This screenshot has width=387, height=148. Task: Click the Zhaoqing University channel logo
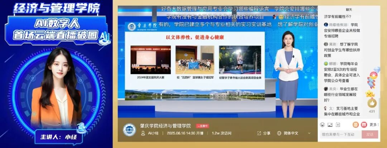click(129, 130)
